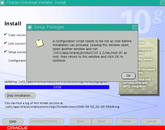Click the Stop installation button
This screenshot has height=130, width=165.
pyautogui.click(x=20, y=96)
